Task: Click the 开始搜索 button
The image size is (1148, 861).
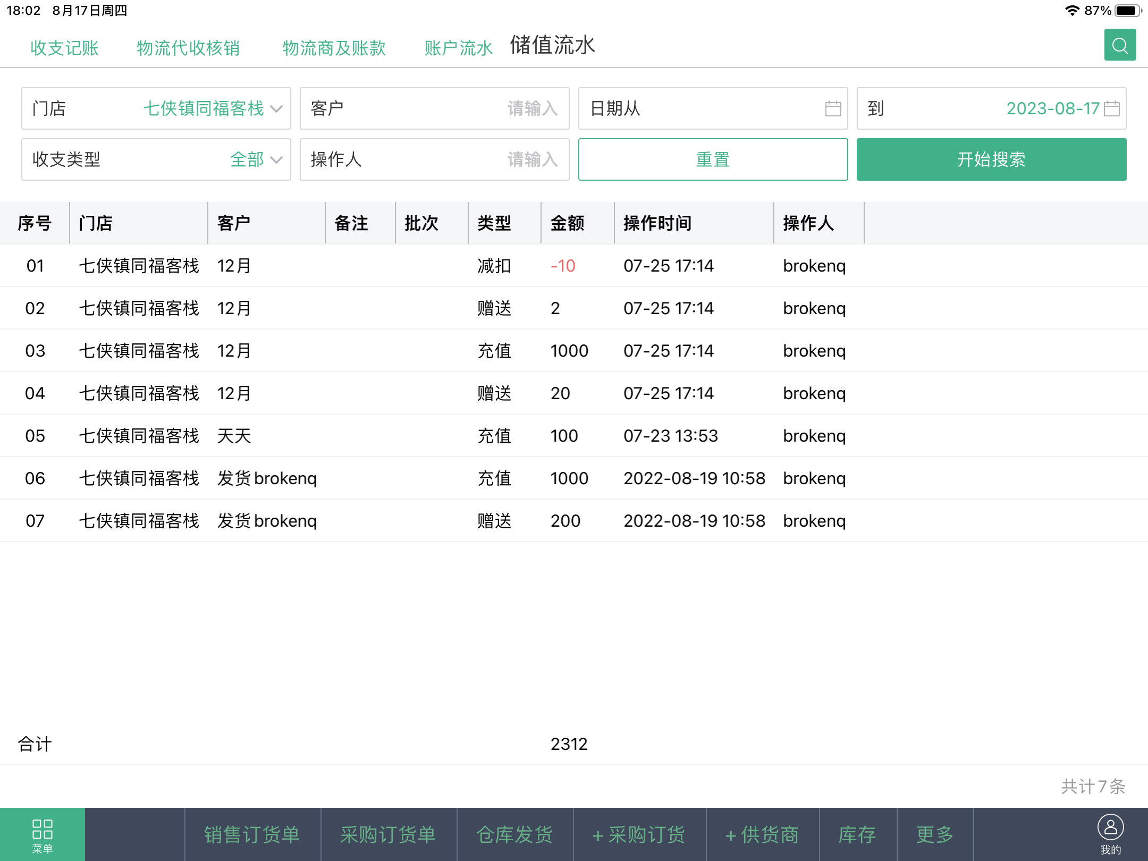Action: pyautogui.click(x=991, y=159)
